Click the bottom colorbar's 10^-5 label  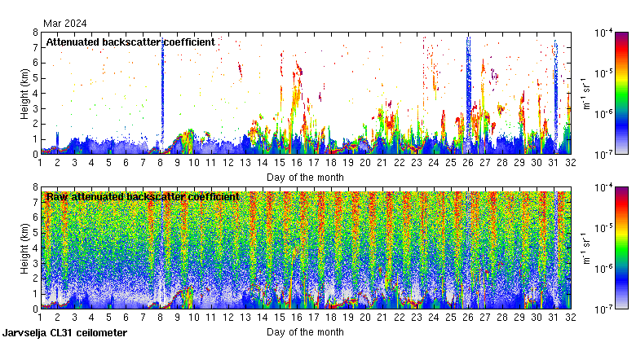pos(603,228)
